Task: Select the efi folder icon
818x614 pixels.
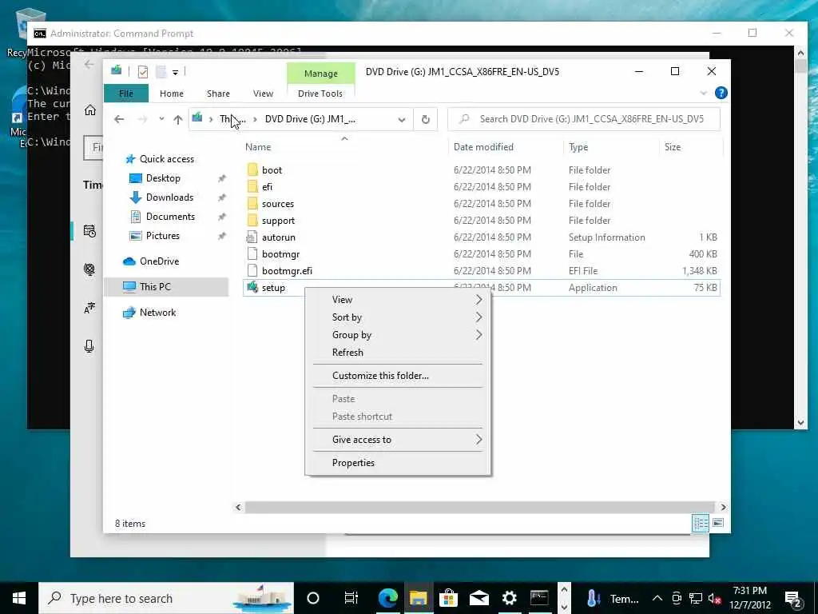Action: click(252, 186)
